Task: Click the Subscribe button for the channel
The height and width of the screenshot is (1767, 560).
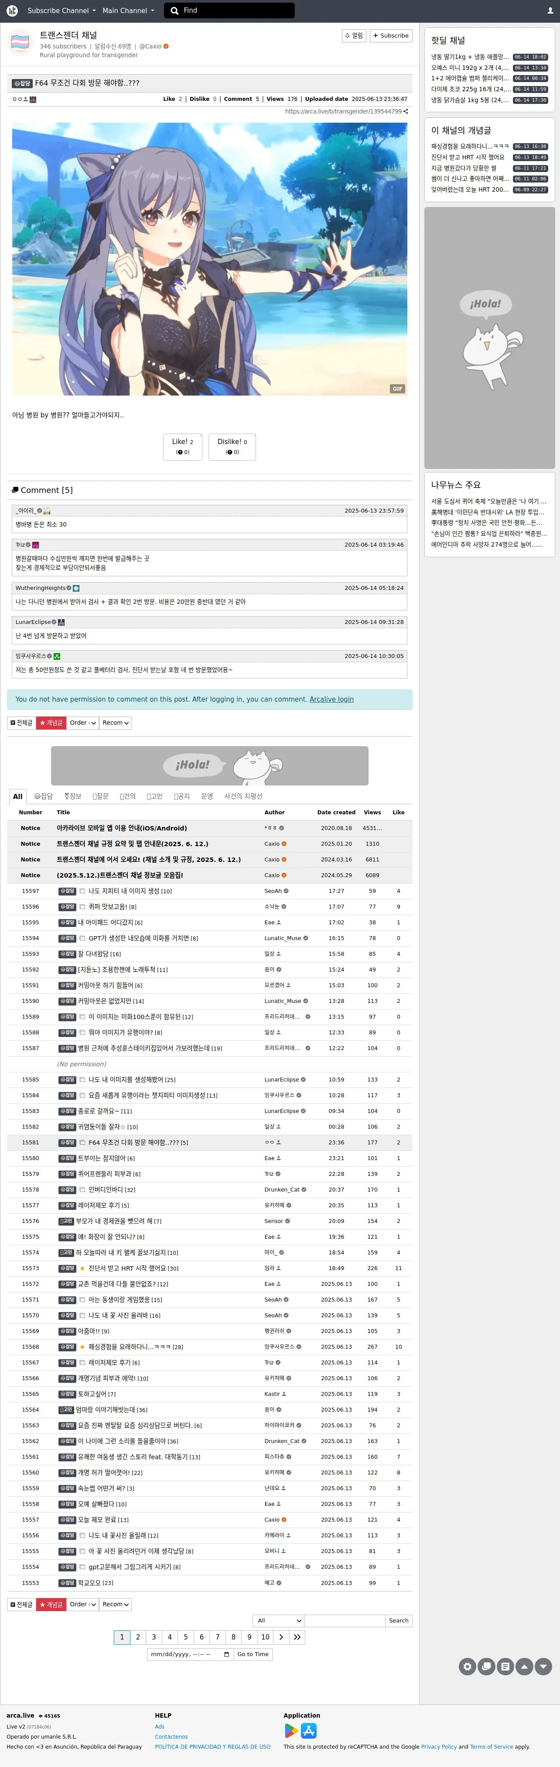Action: click(391, 36)
